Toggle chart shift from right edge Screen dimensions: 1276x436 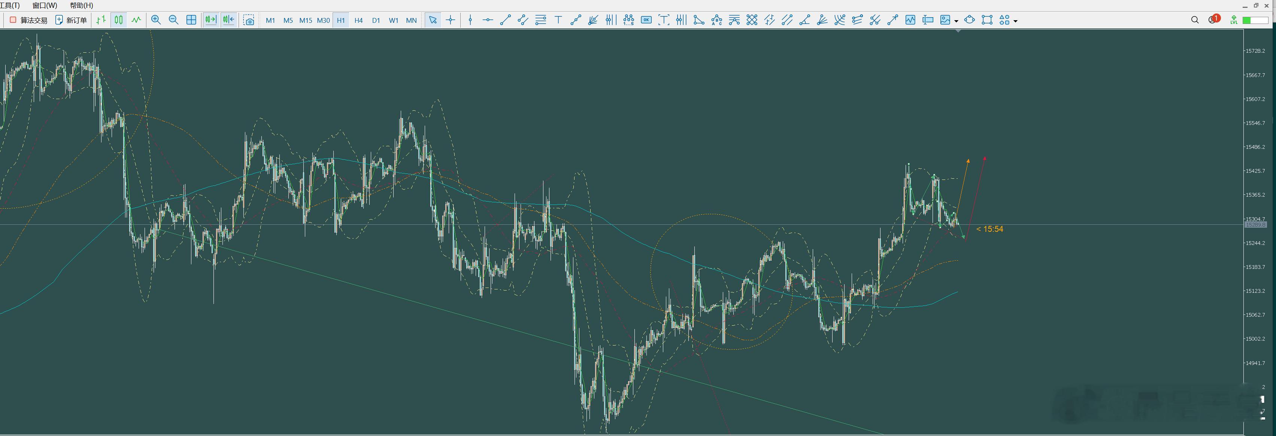coord(228,20)
